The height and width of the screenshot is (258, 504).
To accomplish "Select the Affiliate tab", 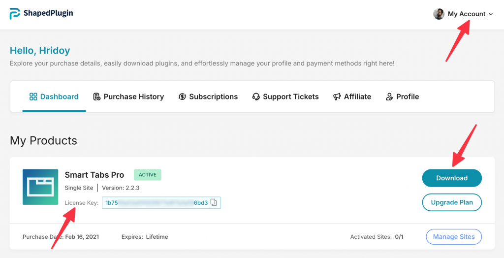I will (x=352, y=97).
